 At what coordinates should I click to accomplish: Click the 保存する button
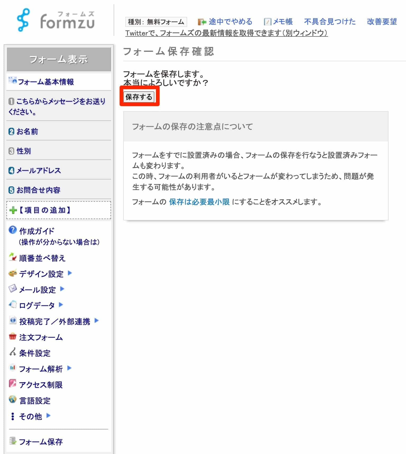(139, 97)
